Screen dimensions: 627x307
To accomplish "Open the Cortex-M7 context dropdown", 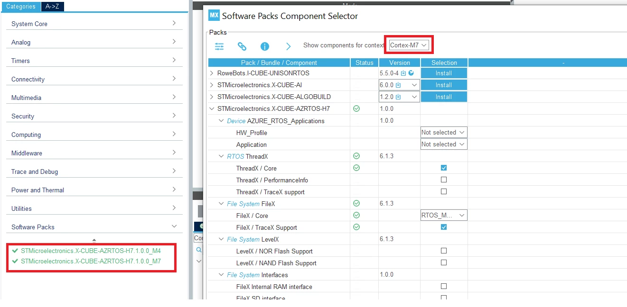I will (409, 45).
